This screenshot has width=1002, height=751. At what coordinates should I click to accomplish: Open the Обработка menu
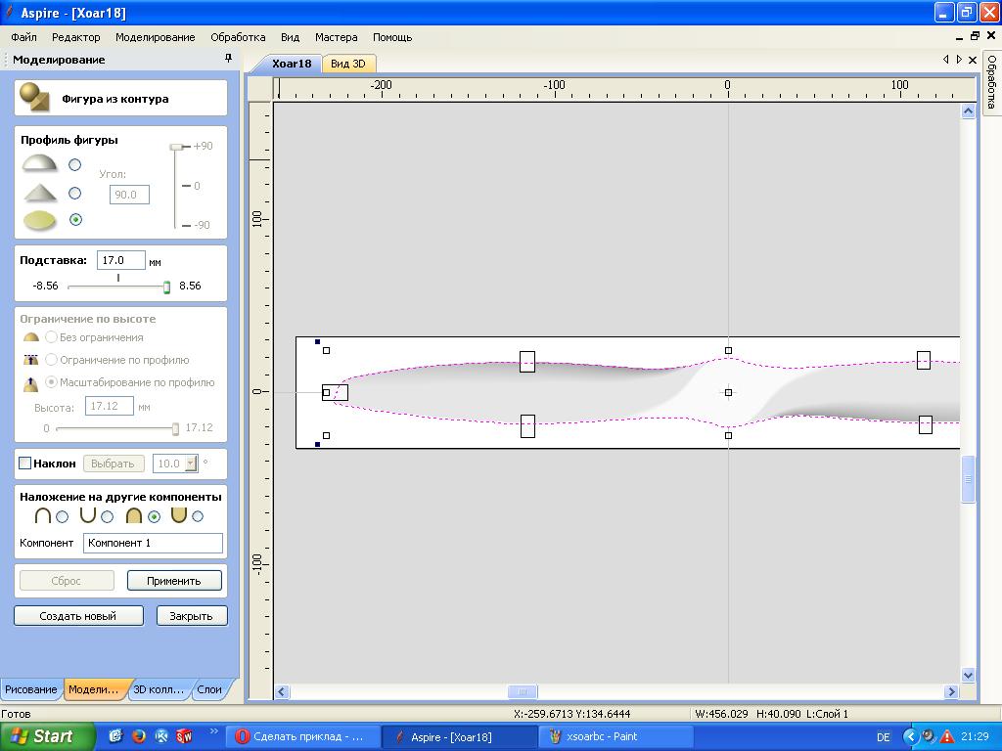click(x=238, y=37)
